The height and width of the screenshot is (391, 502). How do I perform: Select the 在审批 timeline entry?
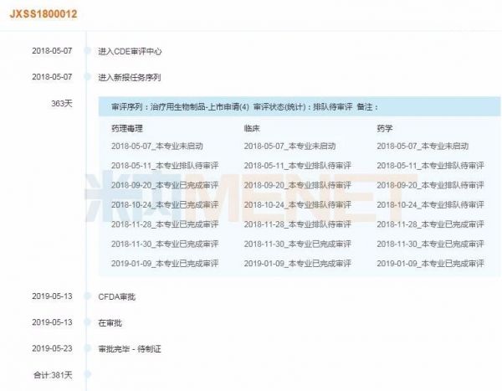110,322
